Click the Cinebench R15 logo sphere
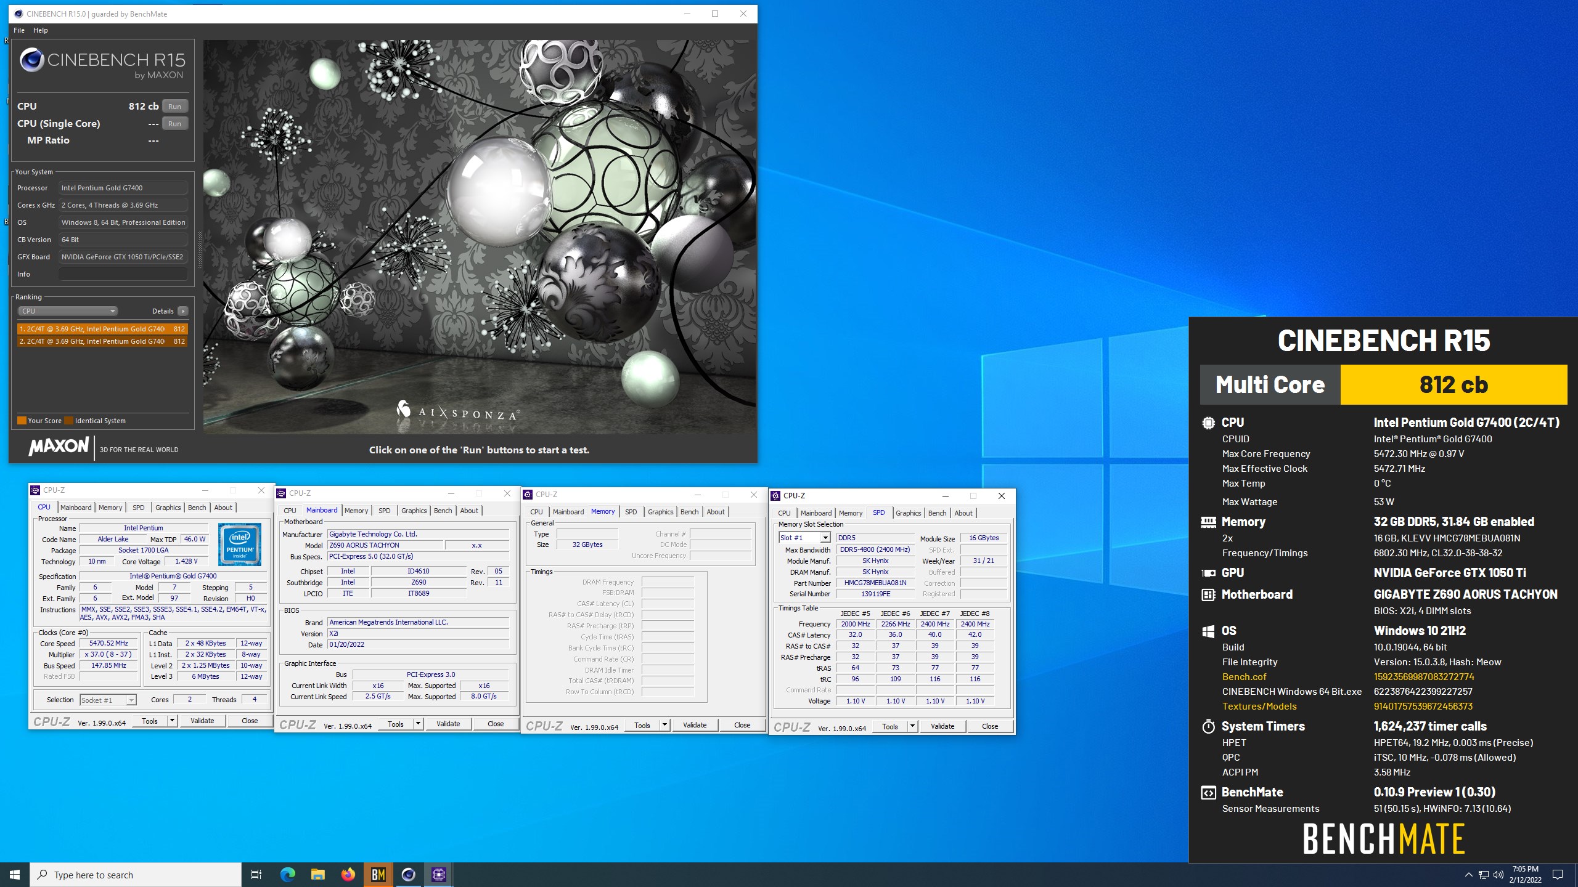The width and height of the screenshot is (1578, 887). tap(31, 60)
